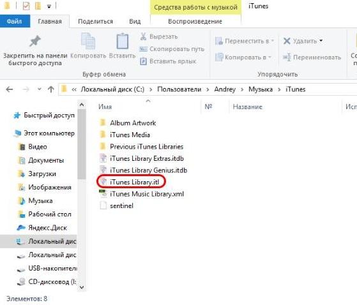
Task: Select the iTunes Library.itl file
Action: point(134,182)
